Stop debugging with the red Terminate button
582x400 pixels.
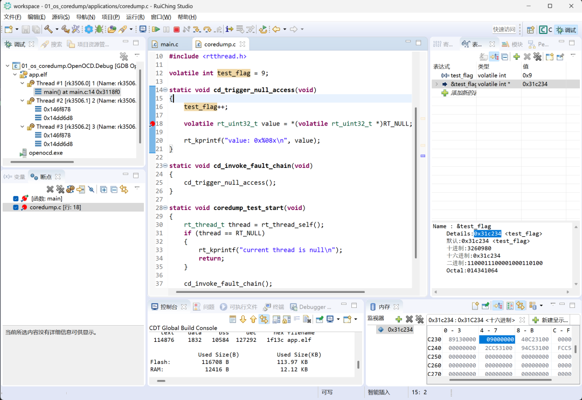pyautogui.click(x=176, y=30)
